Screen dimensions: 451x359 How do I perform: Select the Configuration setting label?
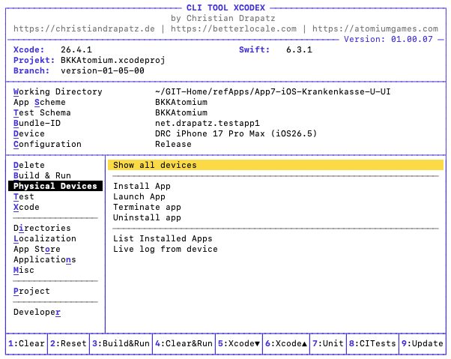47,144
